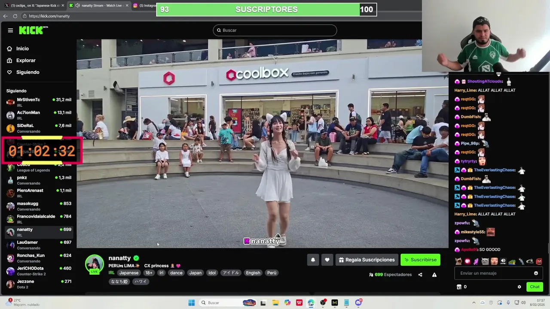
Task: Open the hamburger sidebar menu
Action: click(10, 30)
